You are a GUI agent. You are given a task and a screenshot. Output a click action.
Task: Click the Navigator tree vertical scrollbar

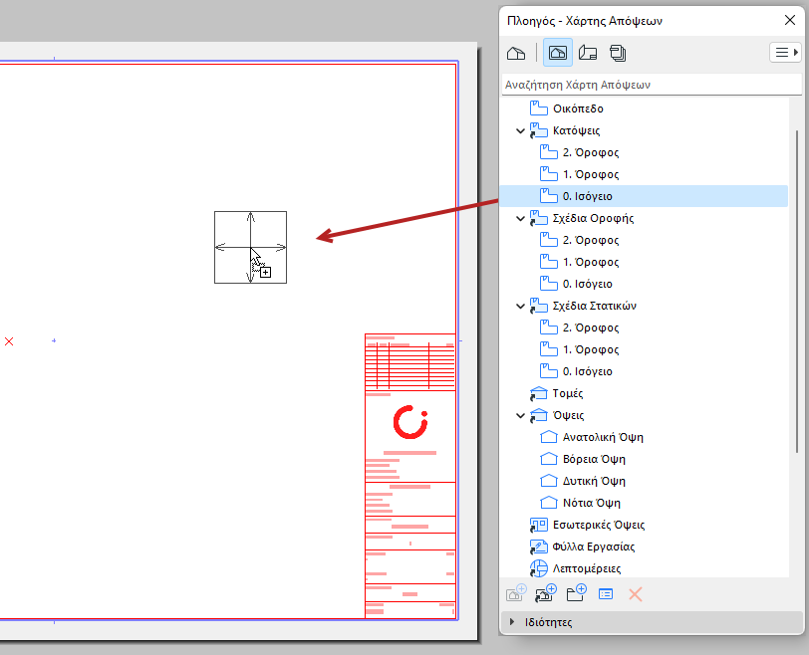click(797, 292)
